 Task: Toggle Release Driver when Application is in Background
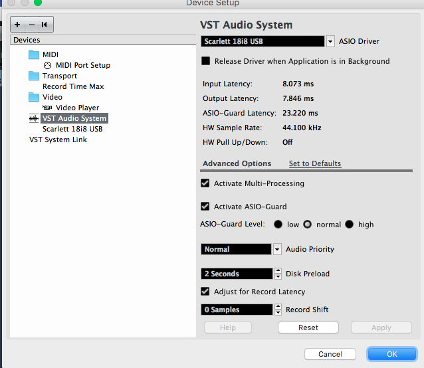pos(205,61)
